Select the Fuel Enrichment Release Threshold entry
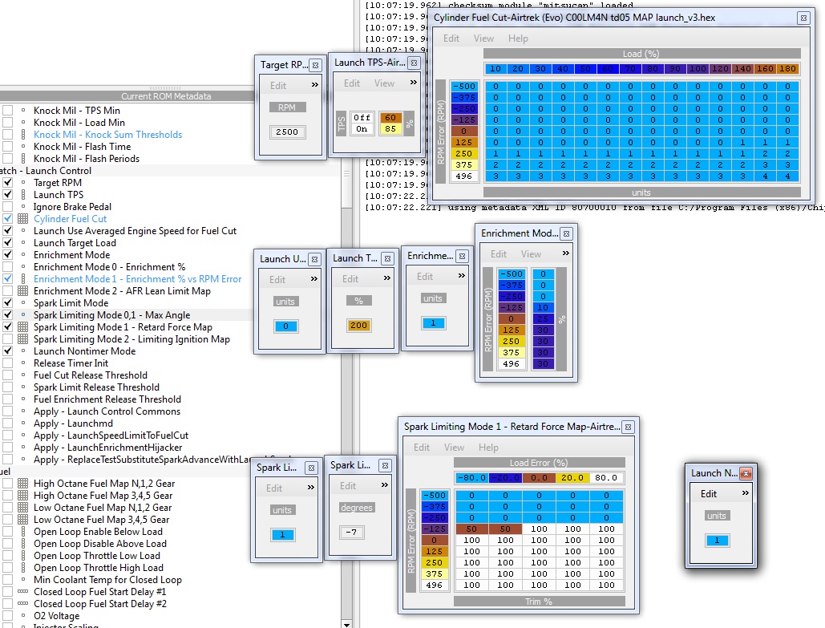 pyautogui.click(x=107, y=399)
